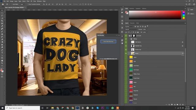Hide the Design layer
196x110 pixels.
[x=126, y=53]
